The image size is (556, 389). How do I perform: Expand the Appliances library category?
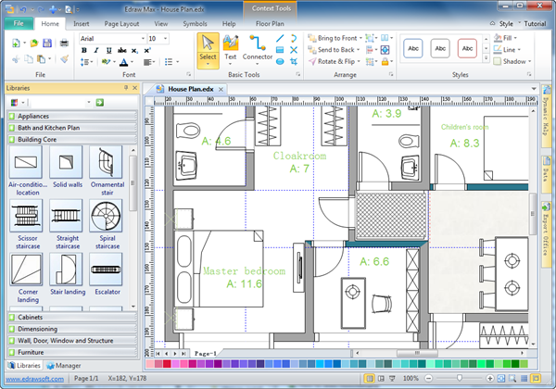[33, 116]
